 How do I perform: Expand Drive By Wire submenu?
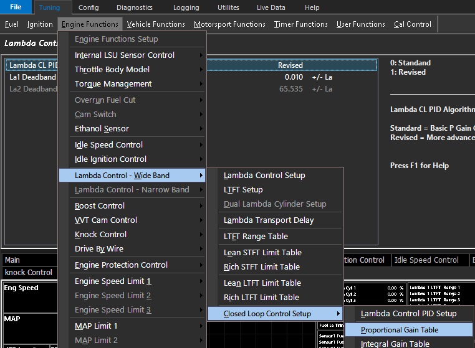(98, 249)
